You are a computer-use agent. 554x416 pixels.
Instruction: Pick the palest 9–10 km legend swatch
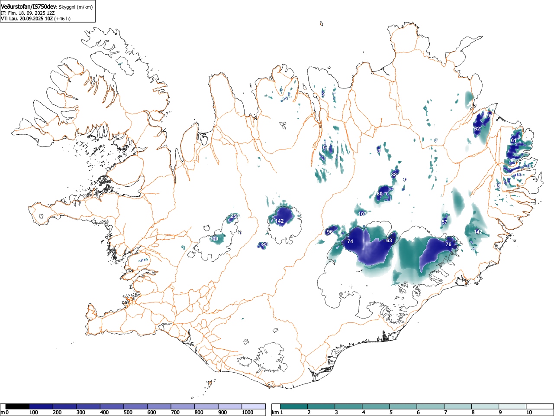[x=512, y=406]
